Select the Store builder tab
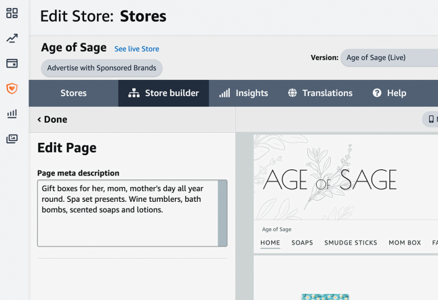Viewport: 438px width, 300px height. 163,93
